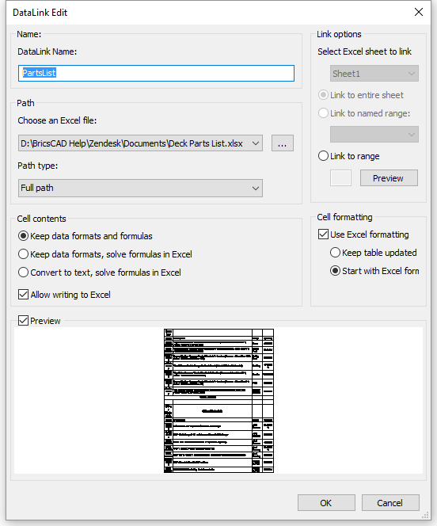
Task: Click the Preview button under Link options
Action: 389,177
